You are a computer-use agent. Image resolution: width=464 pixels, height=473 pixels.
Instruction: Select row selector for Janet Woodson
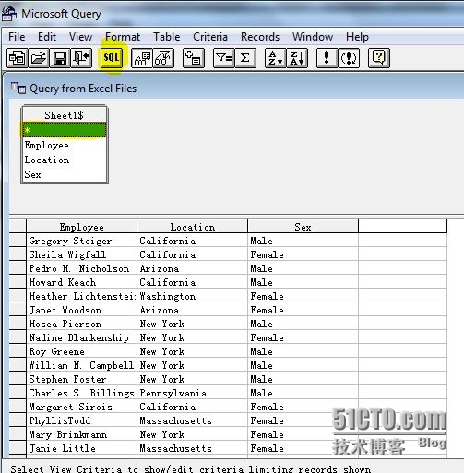point(18,310)
